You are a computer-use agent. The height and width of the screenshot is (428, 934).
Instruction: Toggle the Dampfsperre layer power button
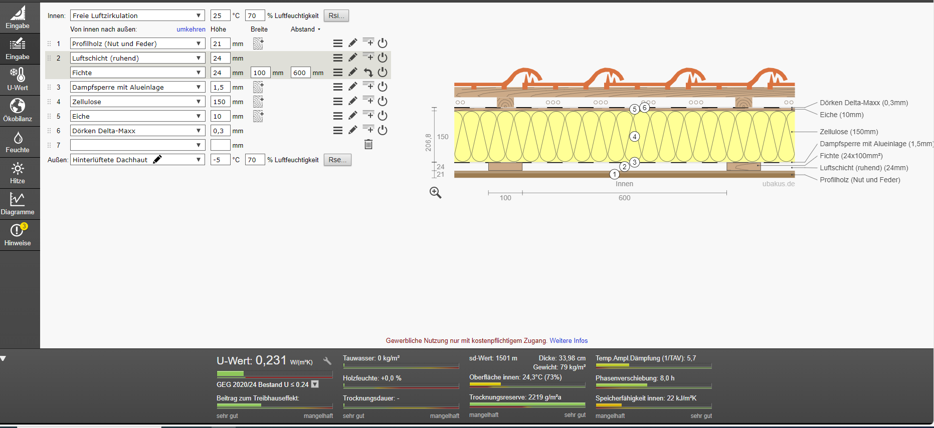(x=383, y=87)
